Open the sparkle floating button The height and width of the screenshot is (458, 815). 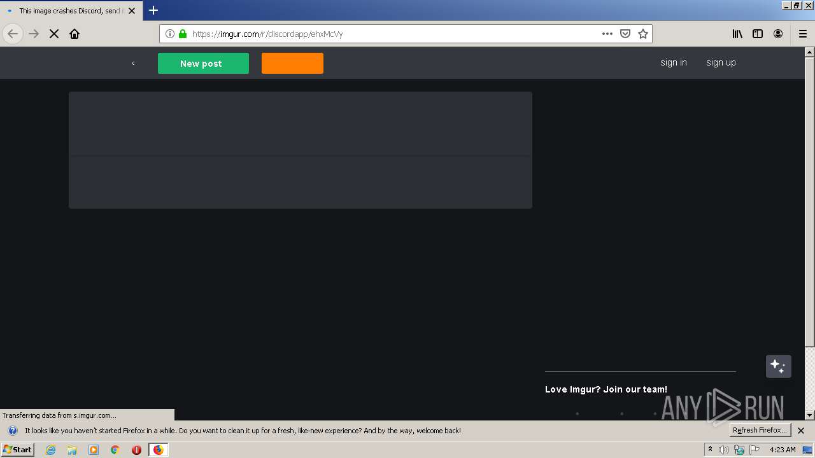[x=778, y=366]
